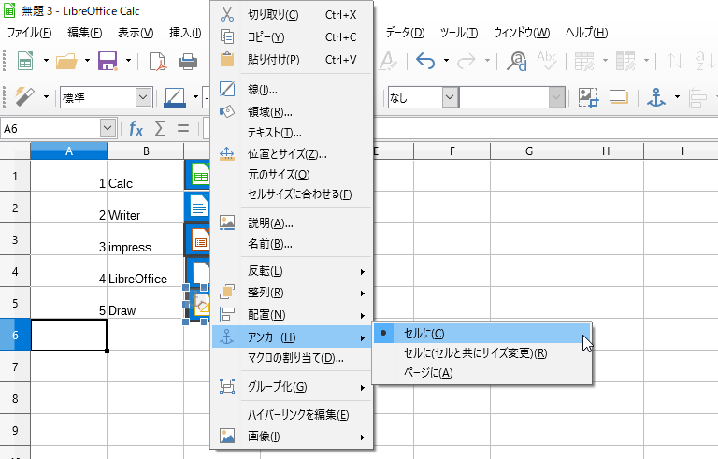Image resolution: width=718 pixels, height=459 pixels.
Task: Click the shadow toggle icon in image toolbar
Action: (x=618, y=97)
